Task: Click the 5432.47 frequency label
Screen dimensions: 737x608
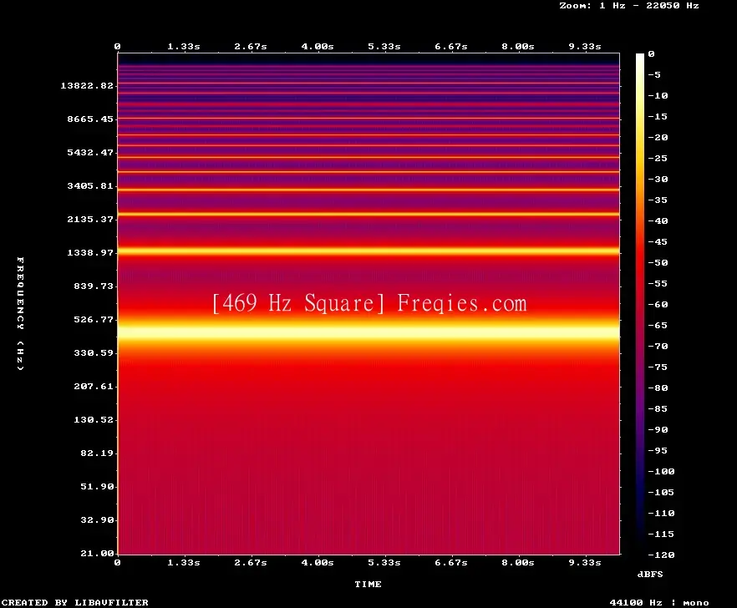Action: (x=90, y=152)
